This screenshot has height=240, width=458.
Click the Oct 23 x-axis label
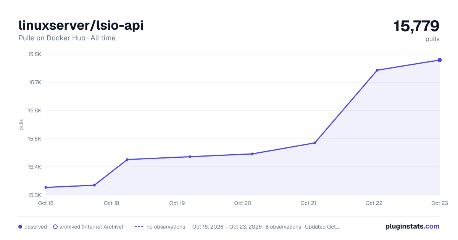[x=439, y=203]
